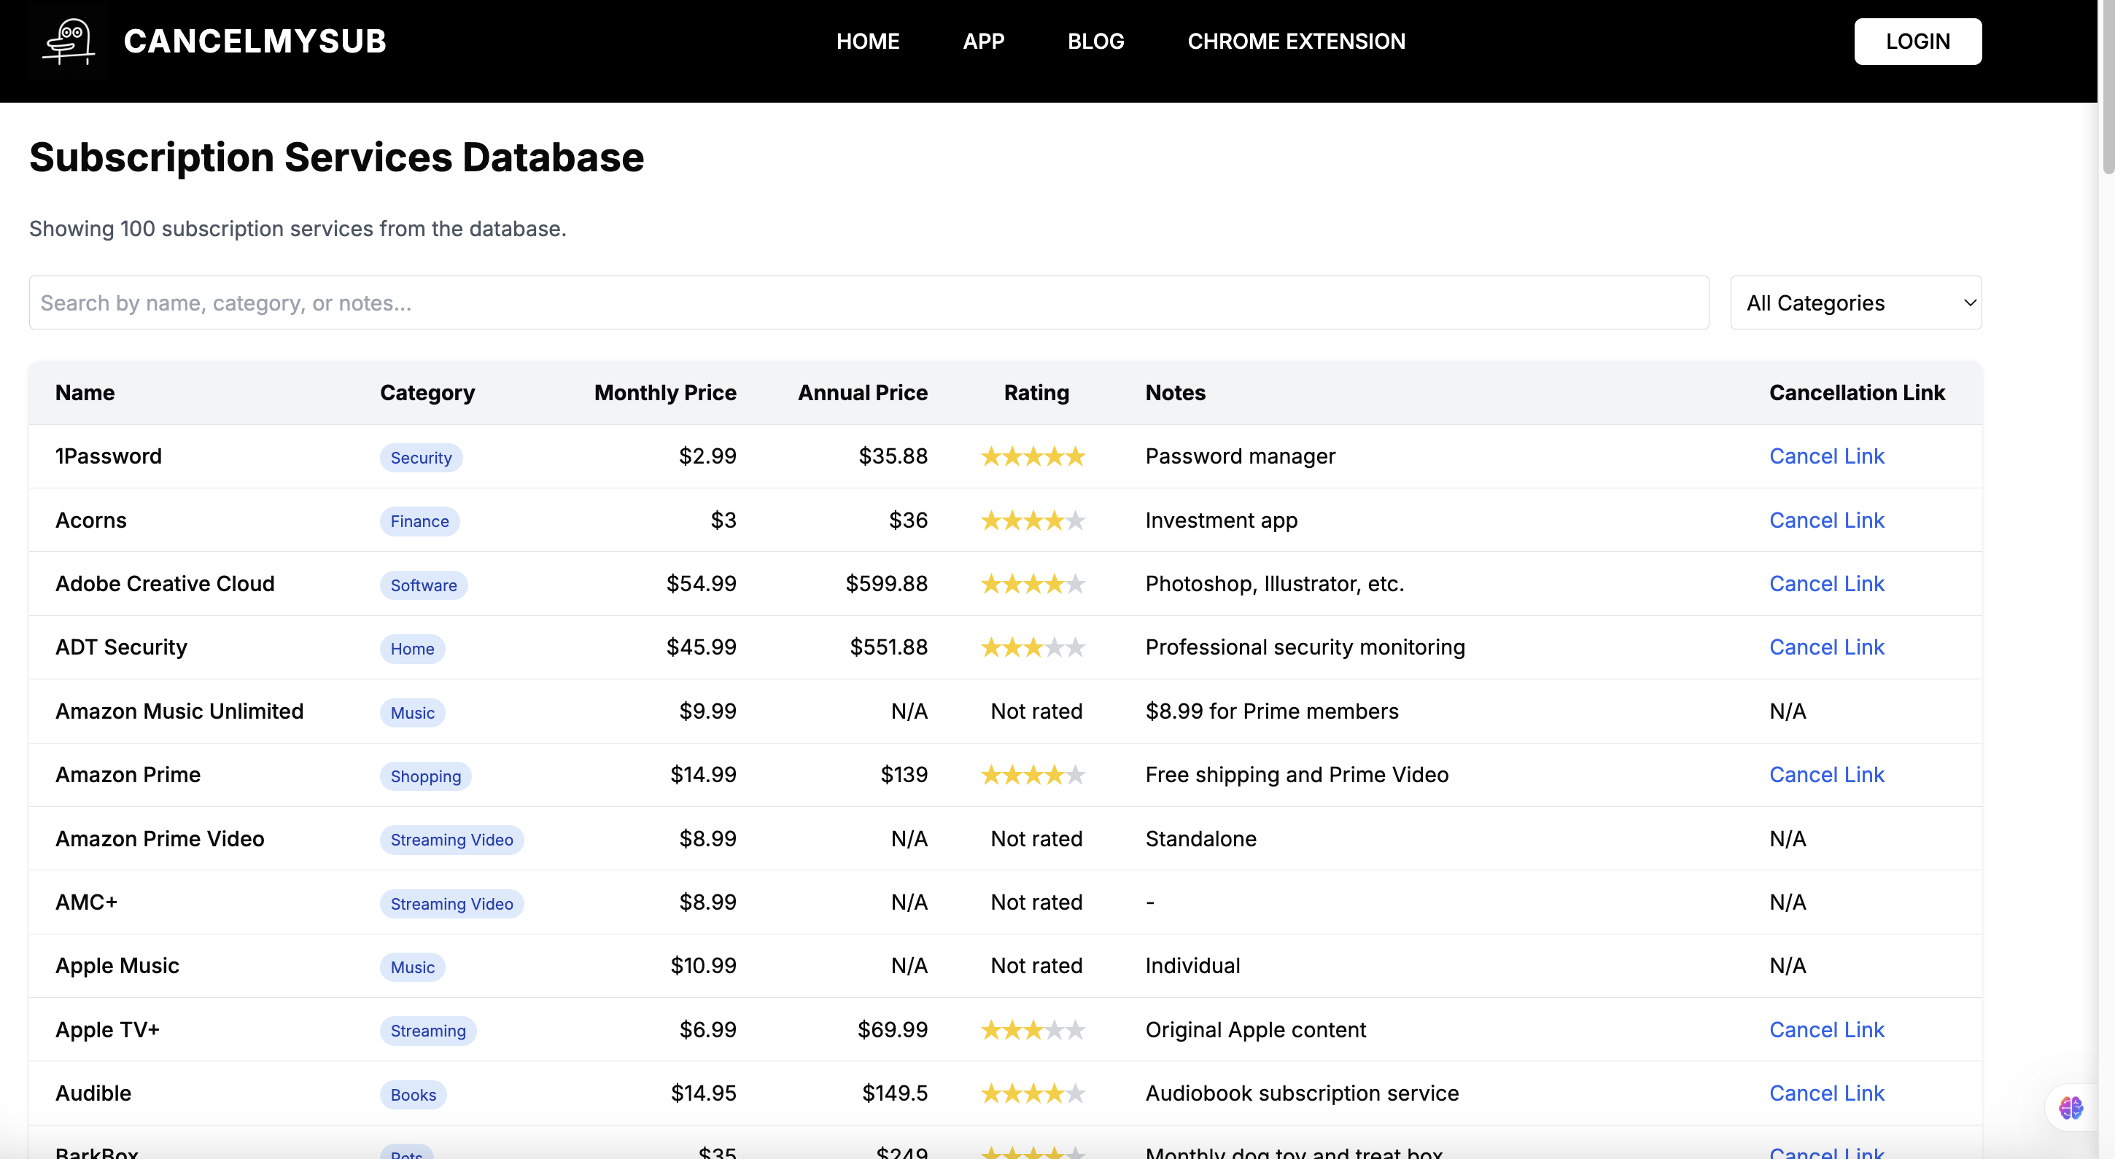Click the Monthly Price column header

pyautogui.click(x=664, y=392)
